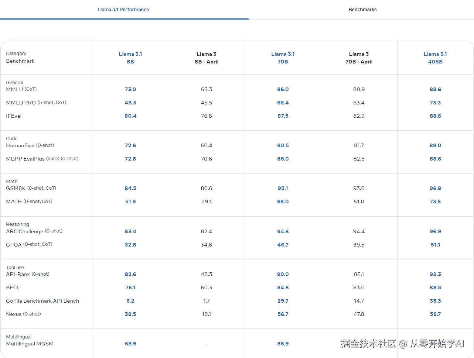474x358 pixels.
Task: Select the 92.3 API-Bank score
Action: click(435, 274)
